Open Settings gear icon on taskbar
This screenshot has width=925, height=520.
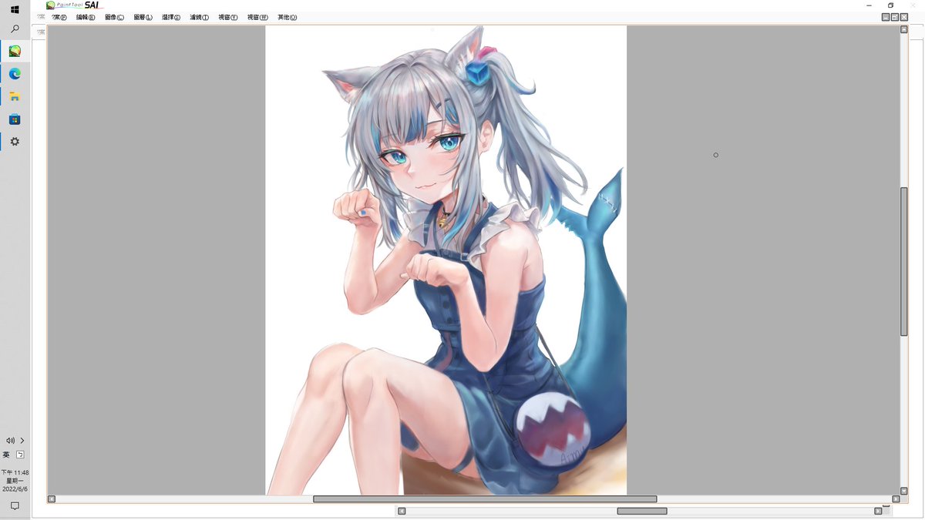[x=15, y=142]
